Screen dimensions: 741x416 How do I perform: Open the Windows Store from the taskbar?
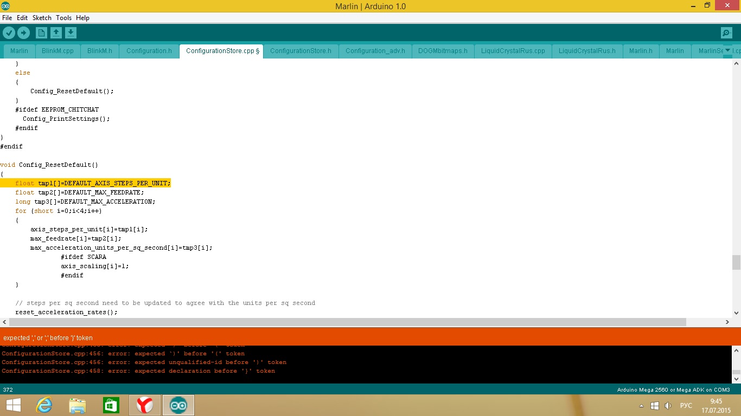click(x=111, y=405)
